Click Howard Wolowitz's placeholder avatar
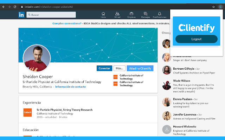 pyautogui.click(x=167, y=129)
